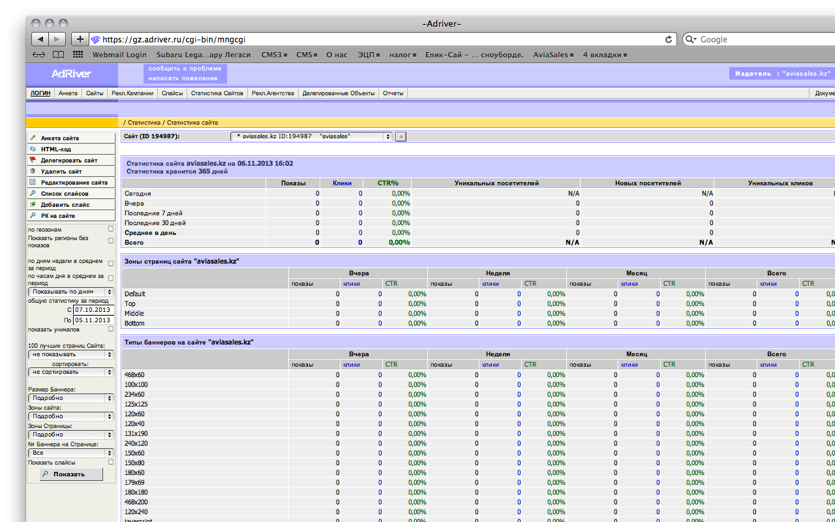Open the aviasales.kz site selector dropdown

pyautogui.click(x=311, y=136)
